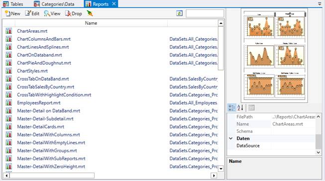Click the horizontal scrollbar right arrow

[214, 176]
